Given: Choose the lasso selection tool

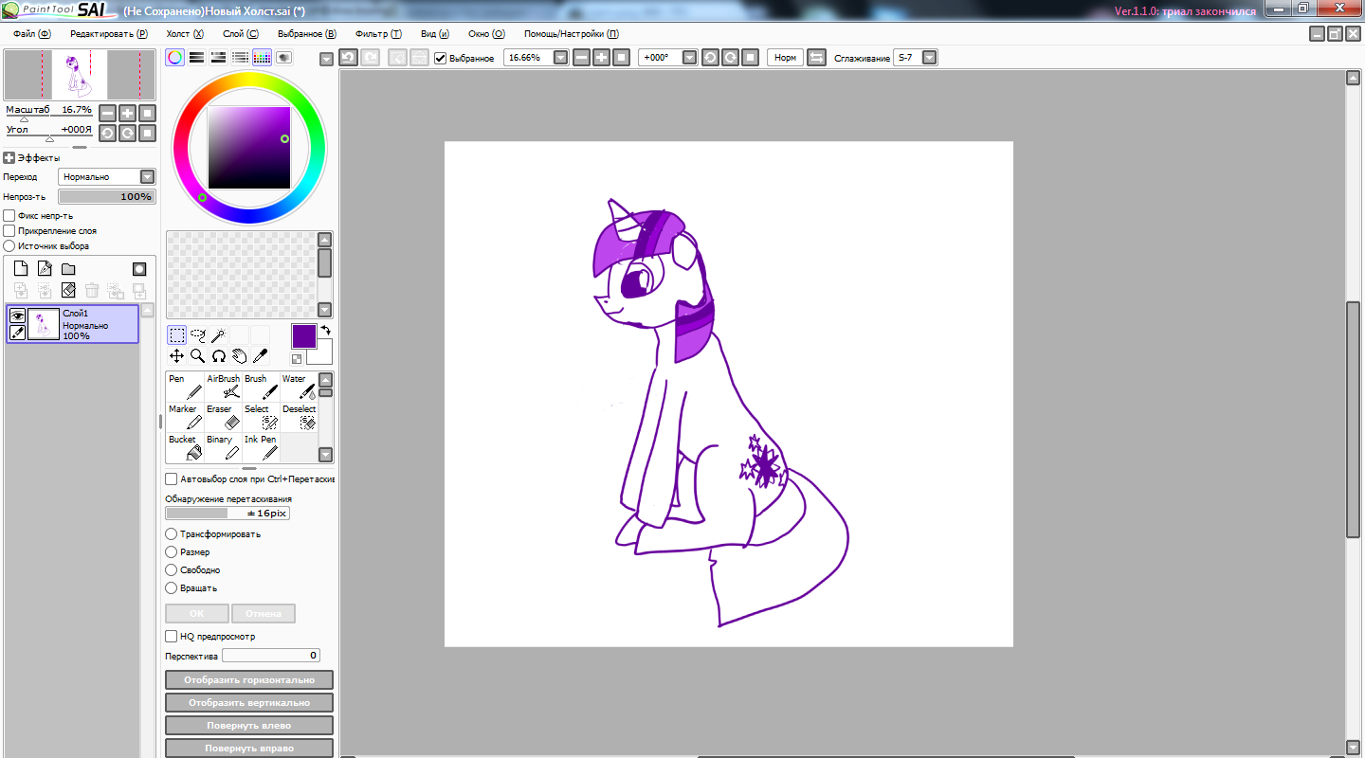Looking at the screenshot, I should (198, 334).
